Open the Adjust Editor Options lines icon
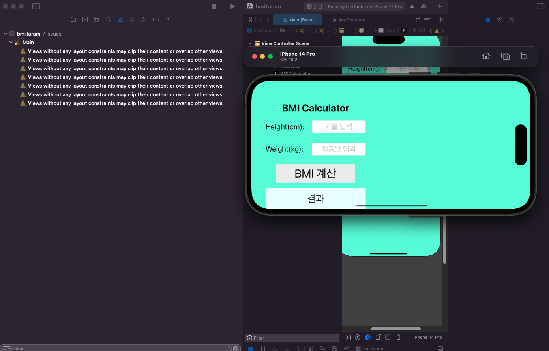The width and height of the screenshot is (549, 351). pyautogui.click(x=428, y=19)
